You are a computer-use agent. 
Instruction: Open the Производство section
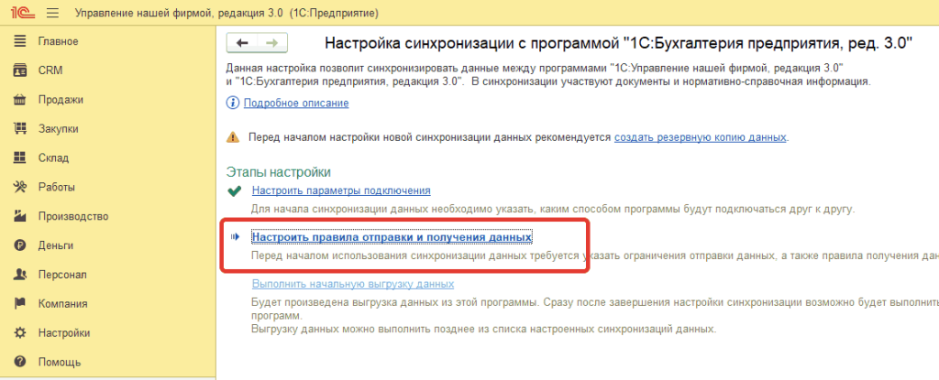[x=73, y=217]
